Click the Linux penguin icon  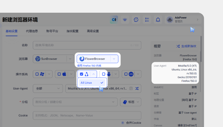tap(86, 74)
